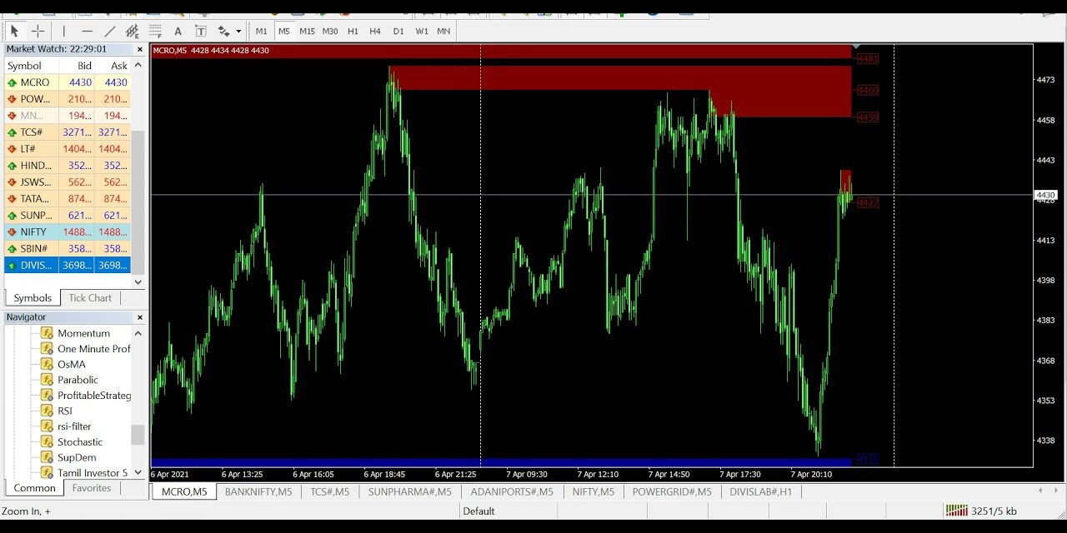Open the Arrows shapes dropdown arrow

tap(238, 32)
